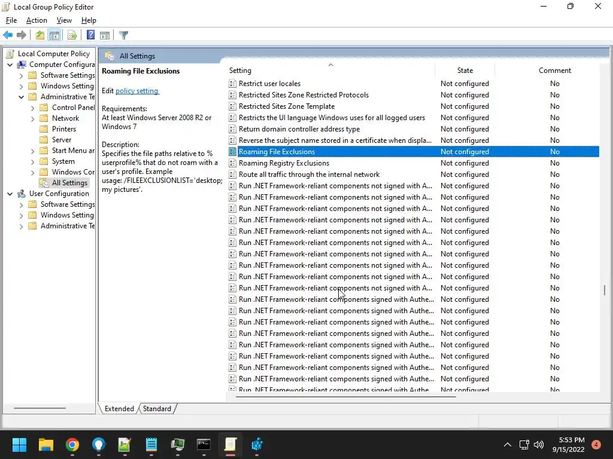Expand the System folder
The width and height of the screenshot is (613, 459).
33,161
